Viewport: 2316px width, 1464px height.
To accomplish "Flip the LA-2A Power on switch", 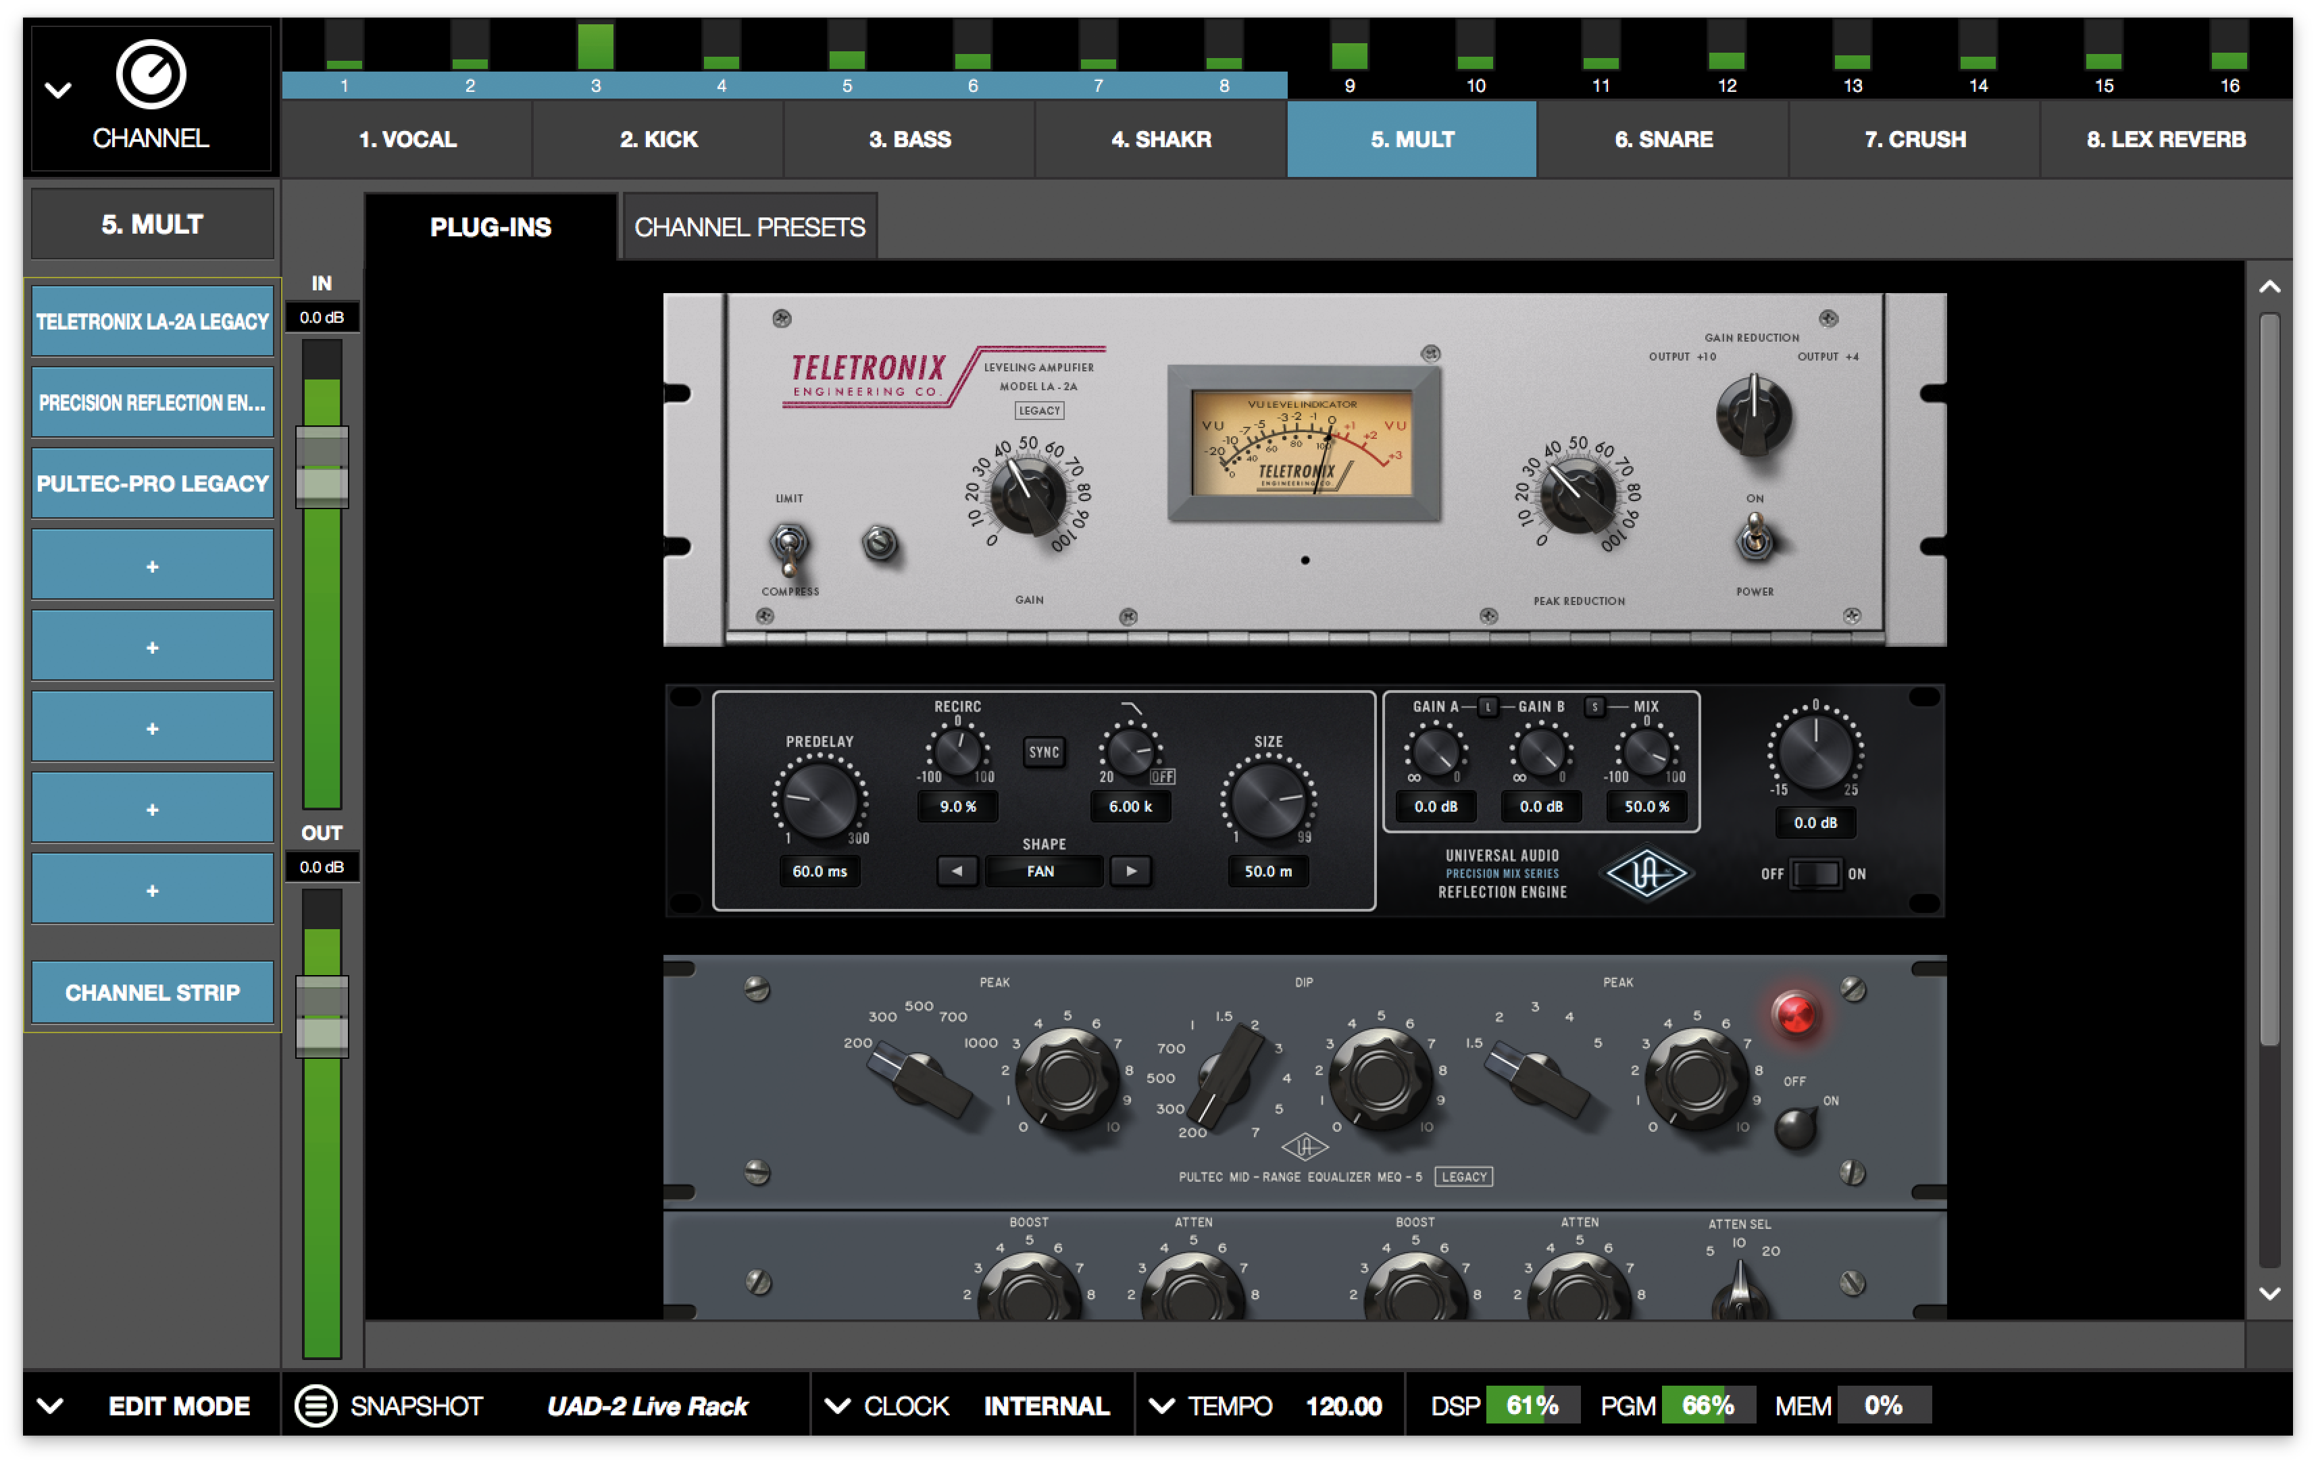I will tap(1755, 536).
